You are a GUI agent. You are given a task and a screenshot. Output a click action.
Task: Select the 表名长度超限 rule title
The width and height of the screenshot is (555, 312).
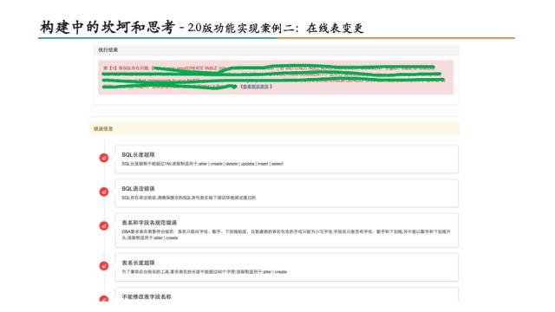coord(138,263)
